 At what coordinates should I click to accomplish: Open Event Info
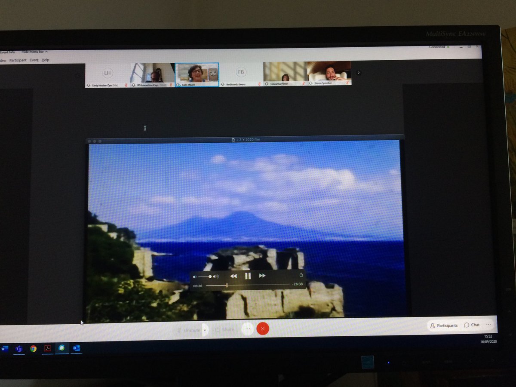7,52
